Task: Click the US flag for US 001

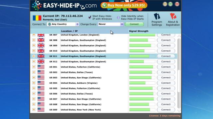Action: coord(41,67)
